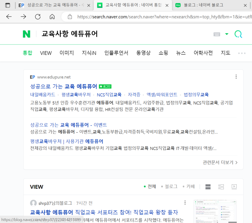
Task: View site security lock info
Action: pyautogui.click(x=70, y=17)
